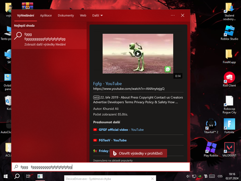
Task: Click the network tray icon
Action: (194, 176)
